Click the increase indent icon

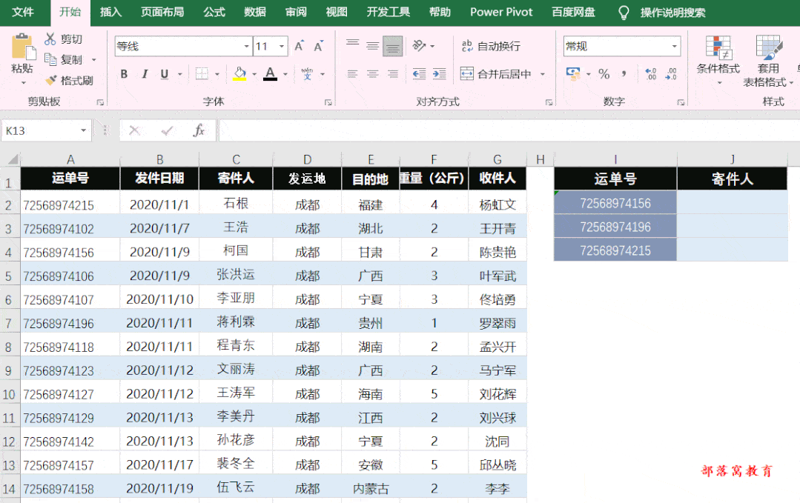[439, 74]
